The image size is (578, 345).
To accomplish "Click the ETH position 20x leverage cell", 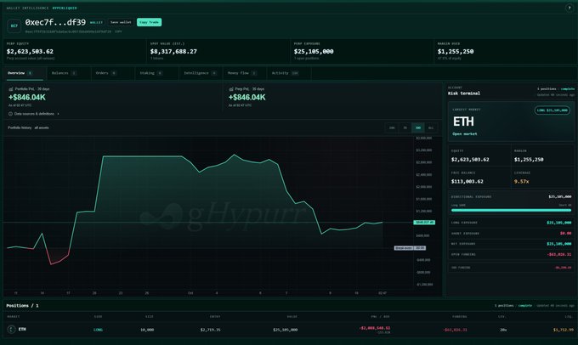I will [x=503, y=330].
